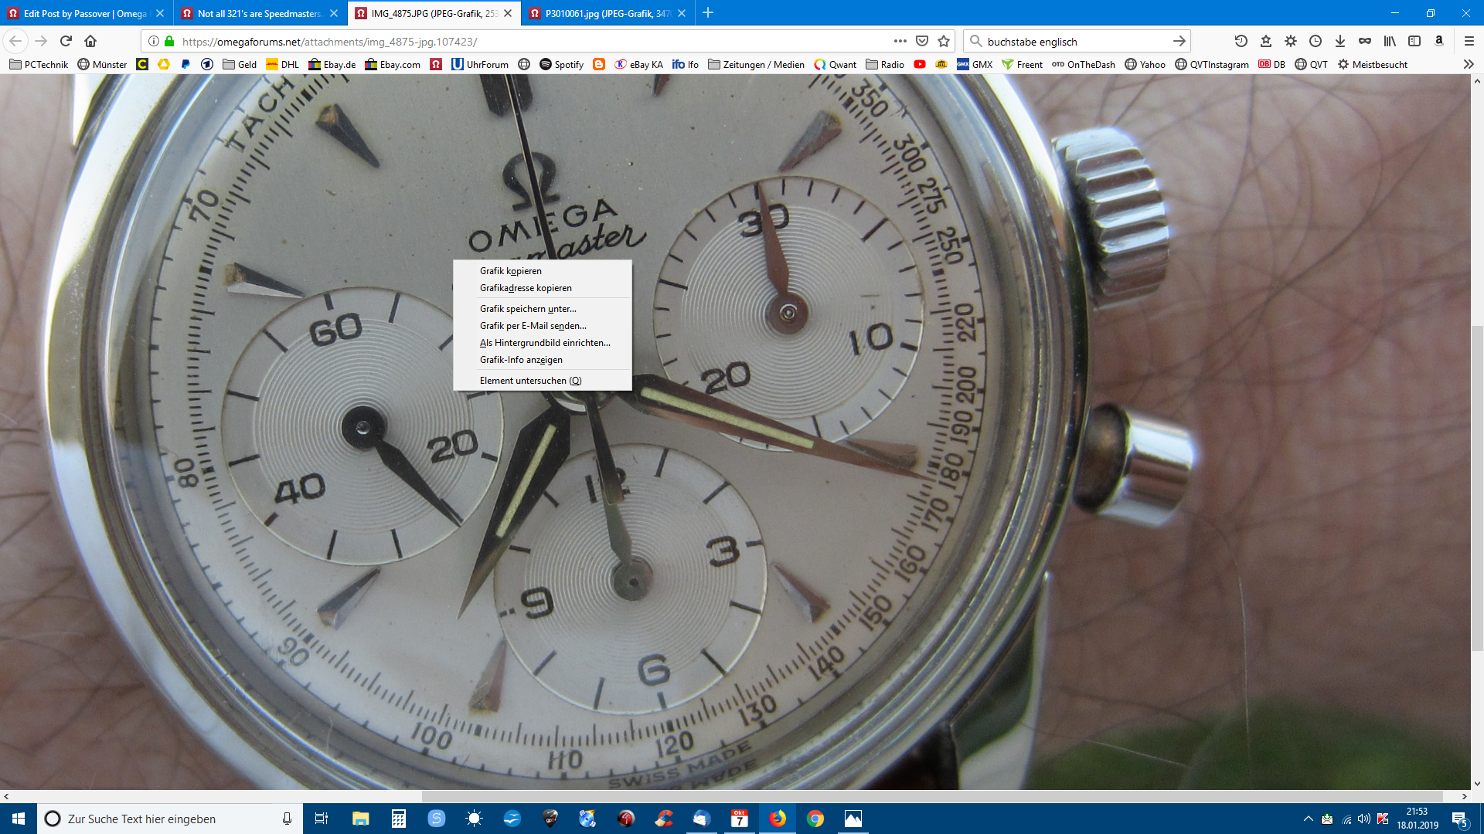Close the P3010061.jpg tab
Screen dimensions: 1484x834
[x=682, y=13]
